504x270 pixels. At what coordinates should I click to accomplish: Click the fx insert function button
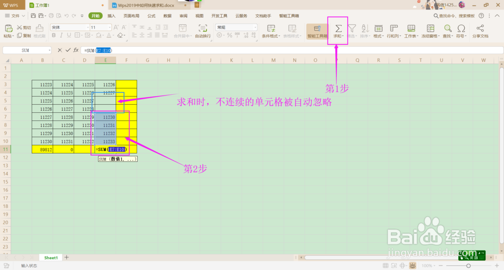click(76, 50)
